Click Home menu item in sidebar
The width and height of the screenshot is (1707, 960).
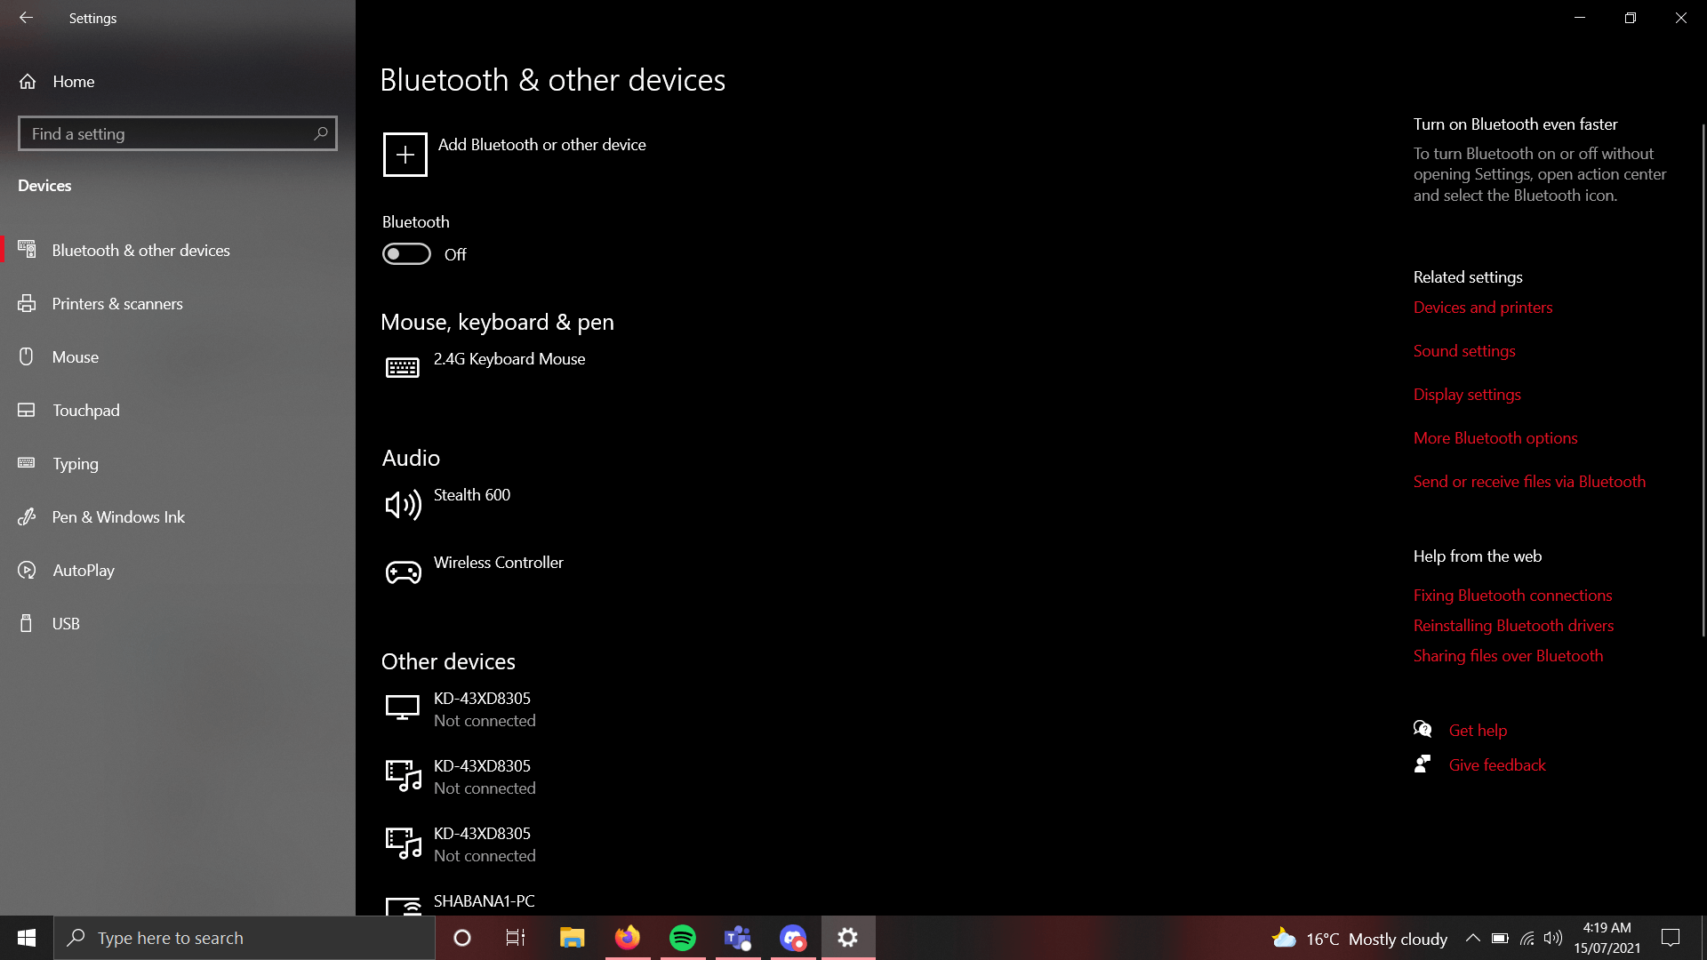point(74,80)
